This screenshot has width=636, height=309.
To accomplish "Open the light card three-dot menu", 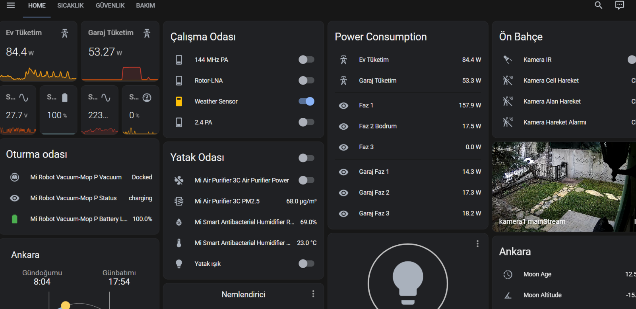I will [477, 244].
